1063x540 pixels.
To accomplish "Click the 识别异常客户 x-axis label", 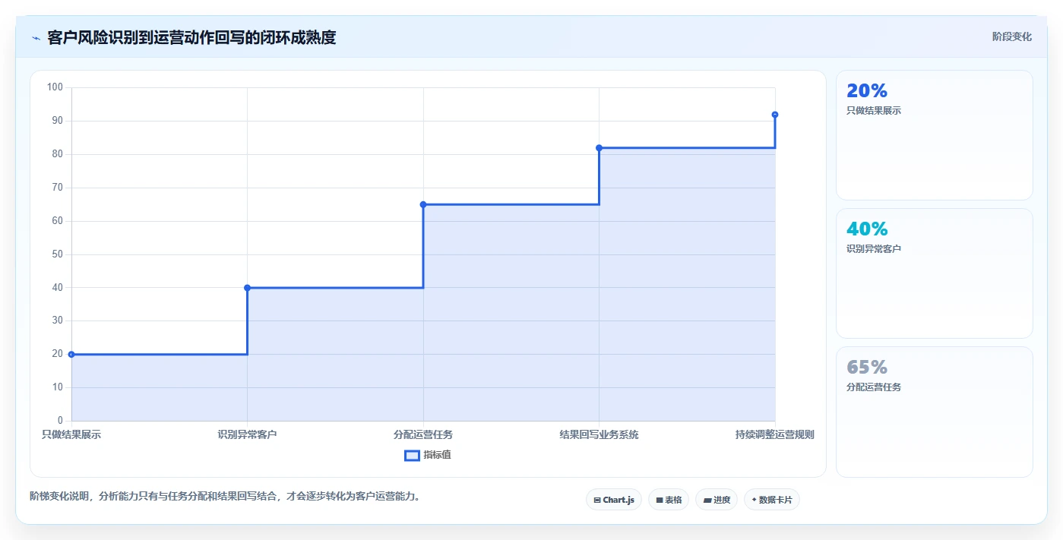I will (248, 434).
